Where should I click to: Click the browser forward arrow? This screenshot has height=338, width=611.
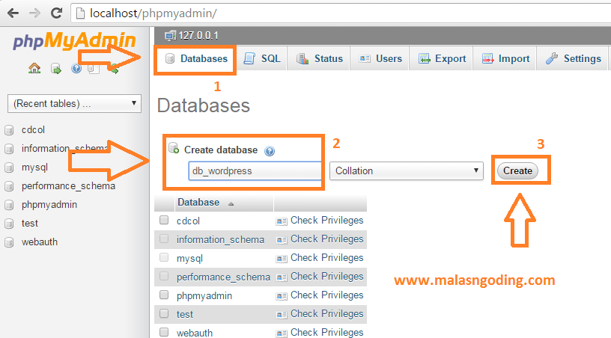click(34, 13)
